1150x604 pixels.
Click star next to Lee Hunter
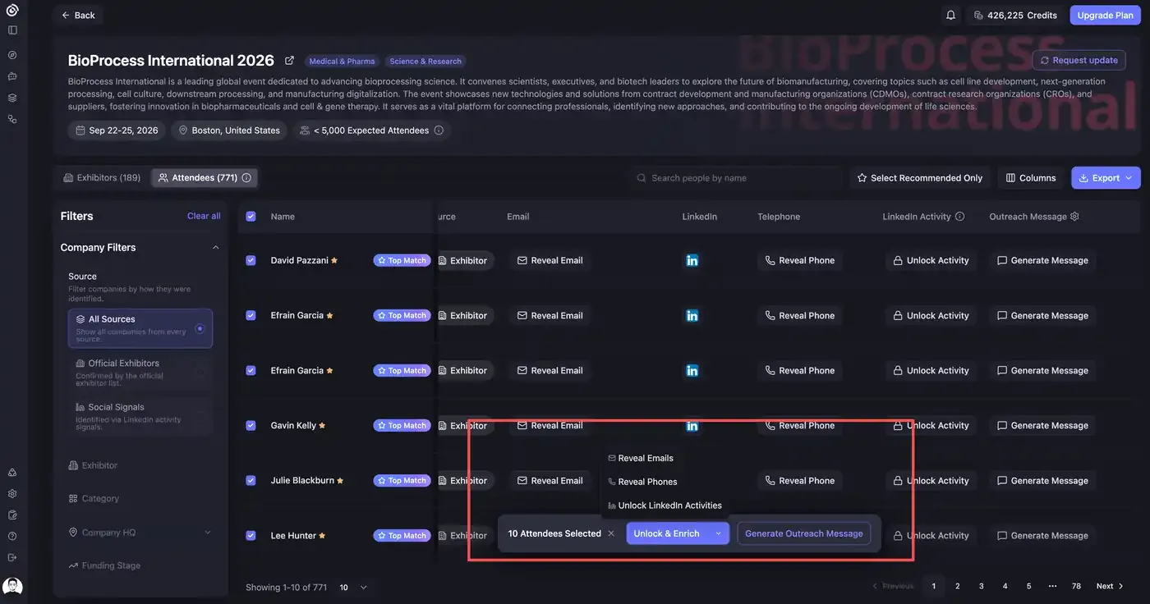[x=322, y=536]
